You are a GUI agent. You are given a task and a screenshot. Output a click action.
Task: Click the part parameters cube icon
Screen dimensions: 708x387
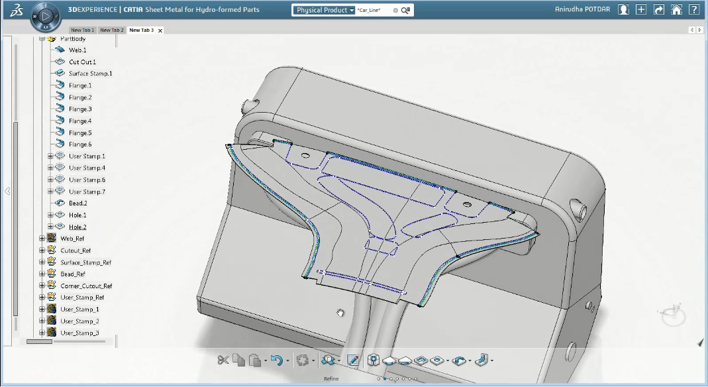coord(373,360)
